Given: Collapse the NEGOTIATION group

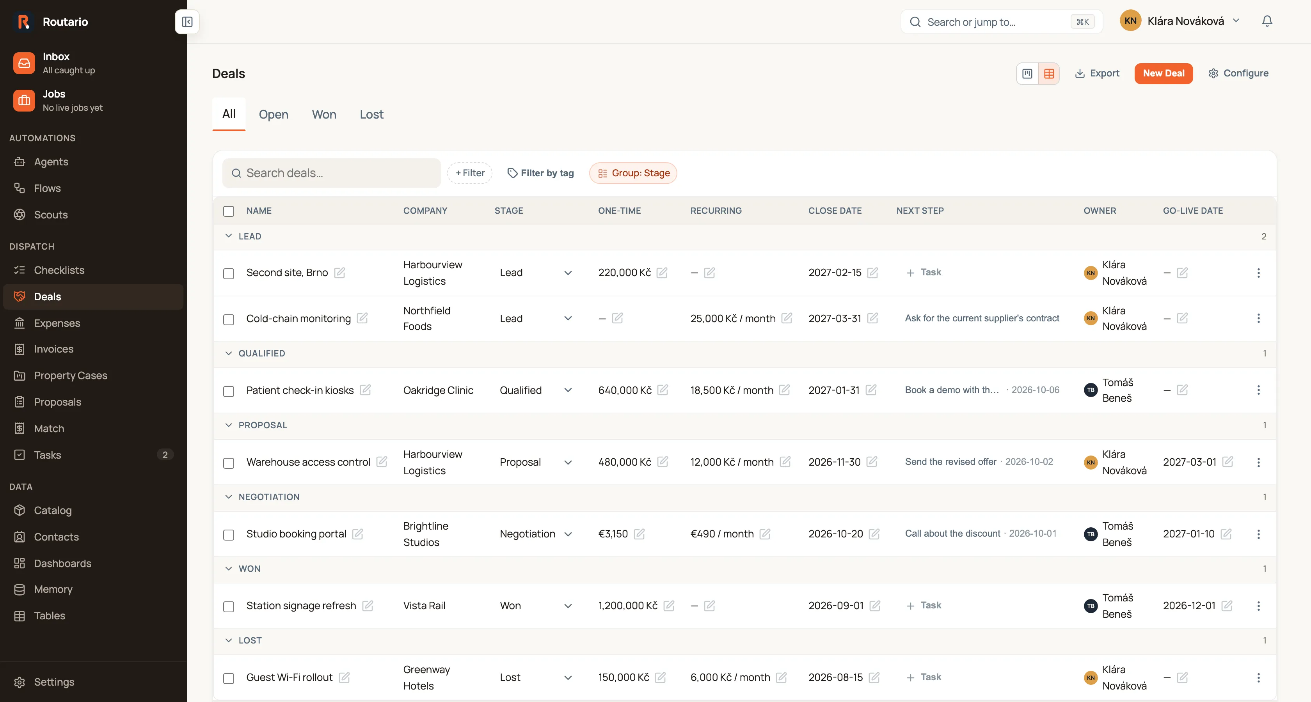Looking at the screenshot, I should (x=229, y=496).
